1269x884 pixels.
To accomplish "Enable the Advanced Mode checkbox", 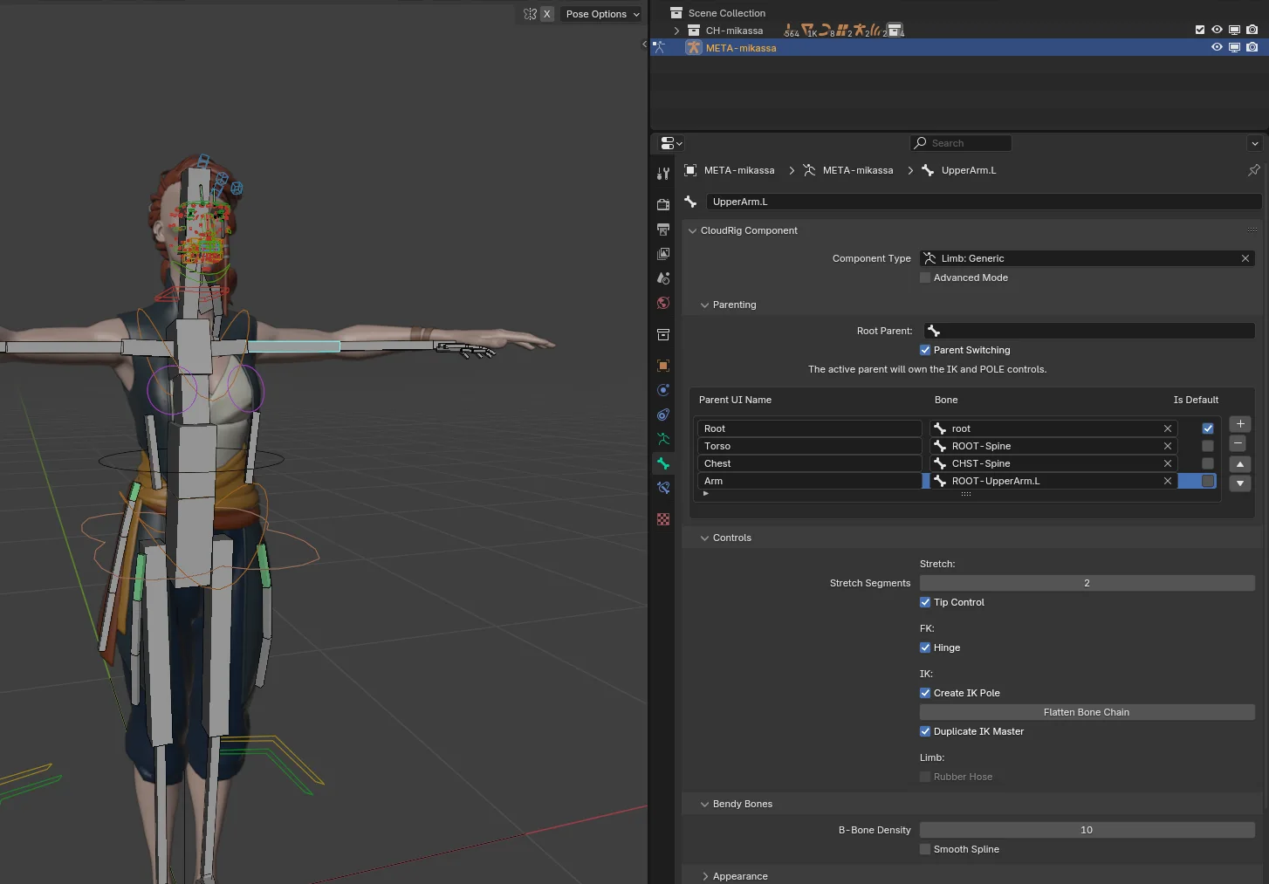I will click(x=925, y=278).
